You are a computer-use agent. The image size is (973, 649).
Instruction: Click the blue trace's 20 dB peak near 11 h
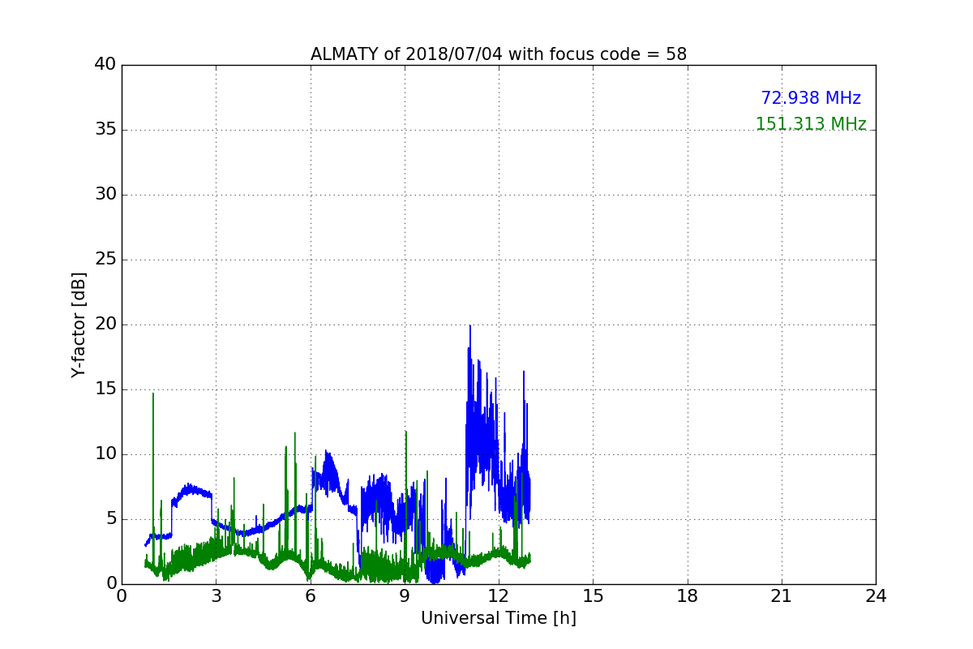click(470, 326)
